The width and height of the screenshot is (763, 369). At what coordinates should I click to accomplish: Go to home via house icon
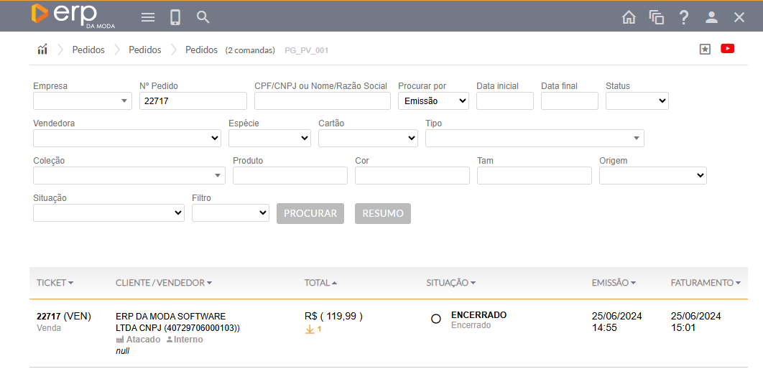coord(629,17)
